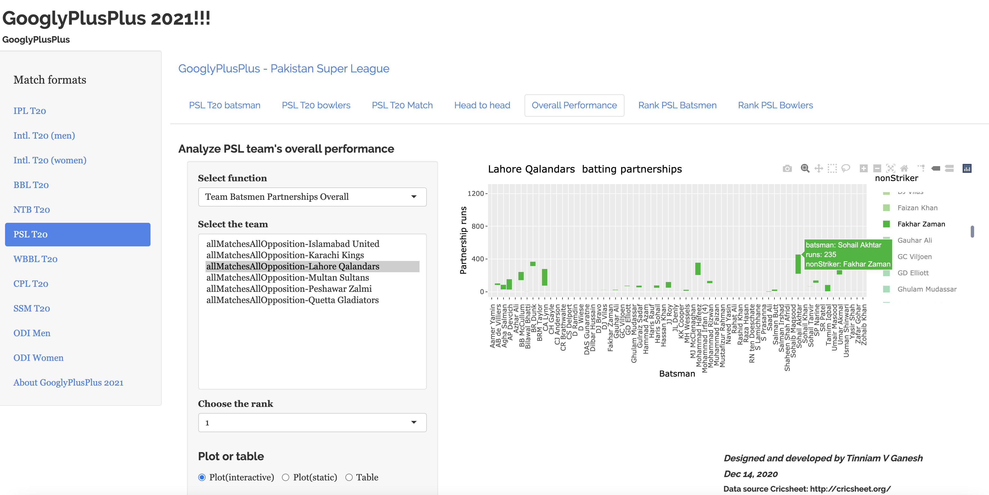
Task: Activate the Lasso Select tool
Action: 846,168
